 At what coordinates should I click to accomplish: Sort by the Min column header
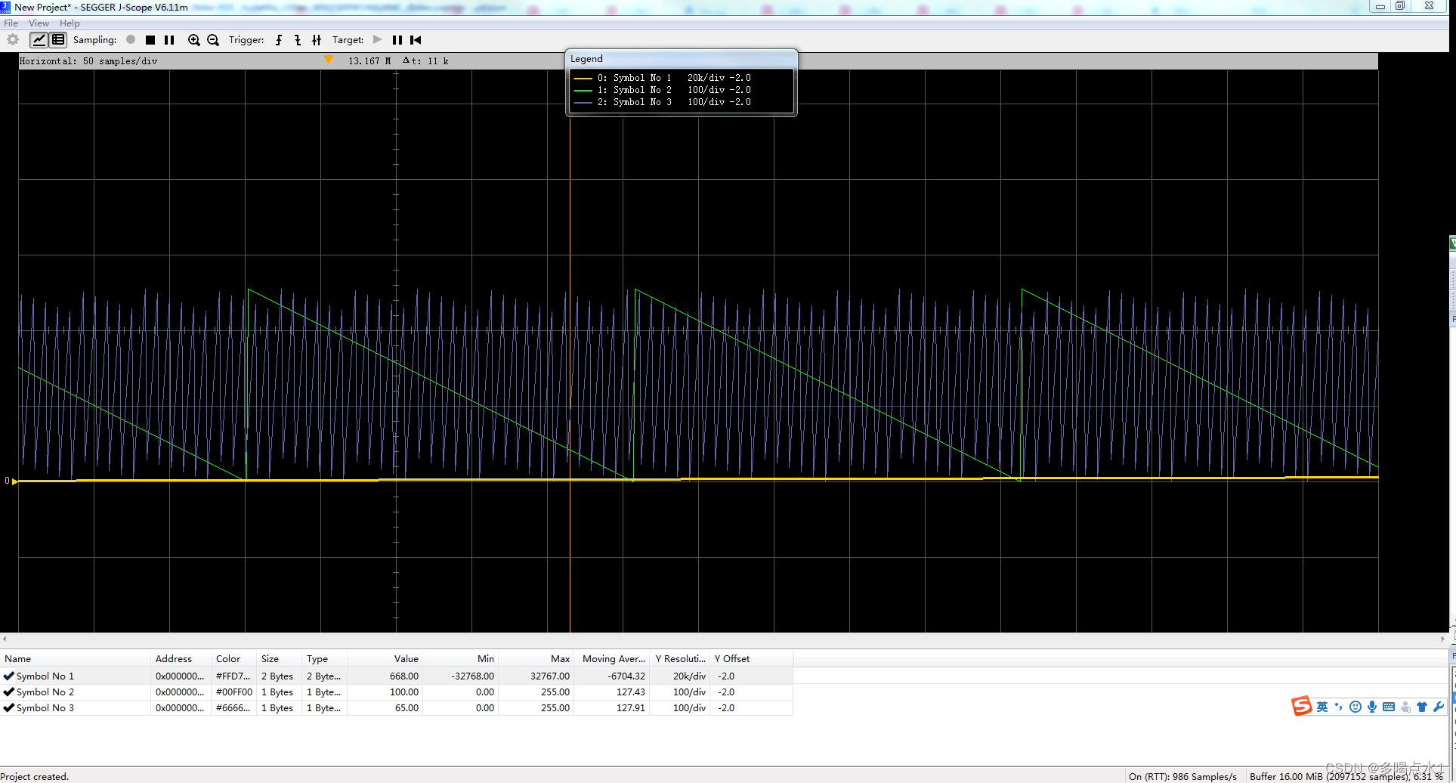click(x=460, y=659)
